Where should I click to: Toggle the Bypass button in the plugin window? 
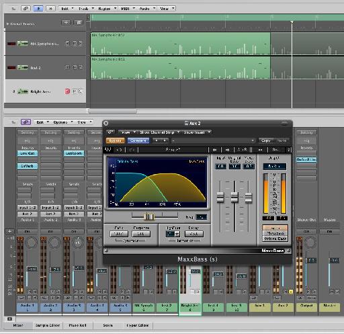coord(115,140)
